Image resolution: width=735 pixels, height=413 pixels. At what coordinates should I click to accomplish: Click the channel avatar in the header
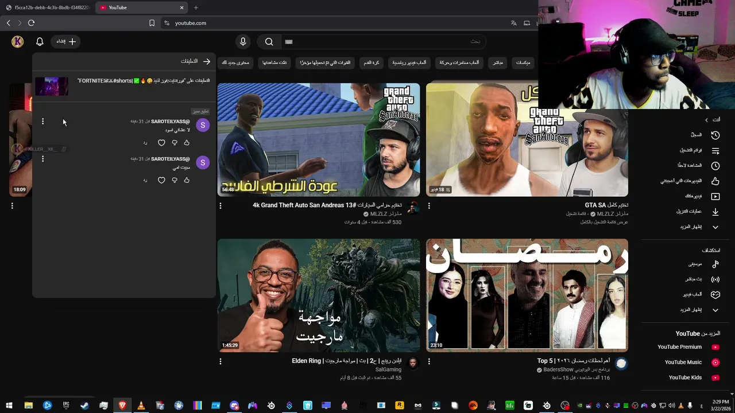tap(18, 41)
